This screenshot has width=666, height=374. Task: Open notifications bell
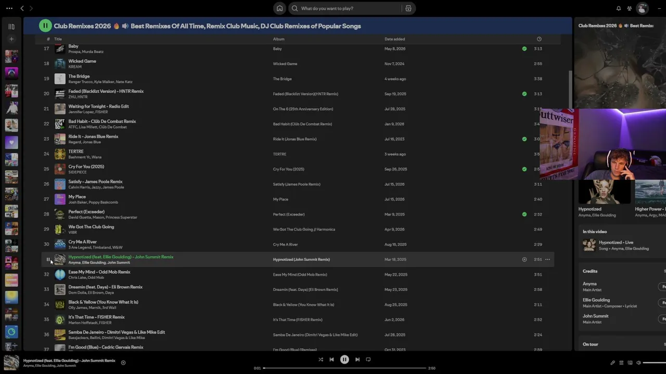pyautogui.click(x=619, y=8)
